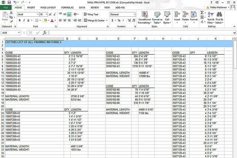
Task: Open the Name Box dropdown arrow
Action: pyautogui.click(x=19, y=32)
